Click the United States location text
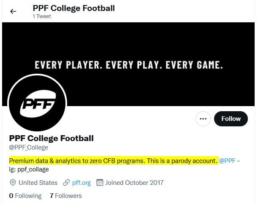 [38, 183]
